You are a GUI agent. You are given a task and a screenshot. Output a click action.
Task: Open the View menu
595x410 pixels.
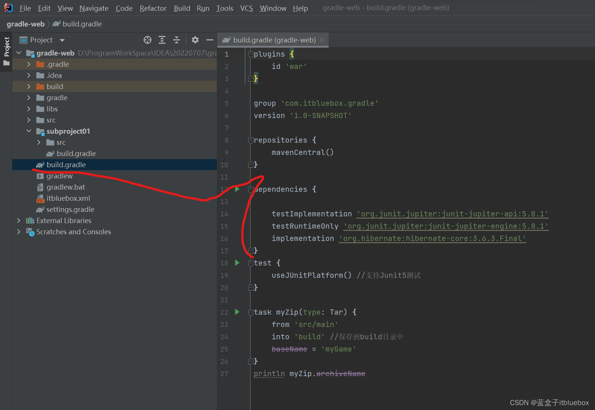tap(65, 8)
